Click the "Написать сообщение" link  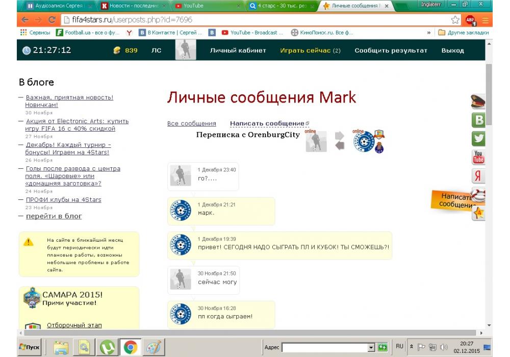click(267, 123)
